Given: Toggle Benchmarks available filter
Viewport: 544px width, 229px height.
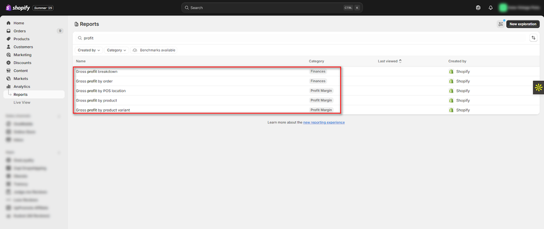Looking at the screenshot, I should pyautogui.click(x=154, y=50).
